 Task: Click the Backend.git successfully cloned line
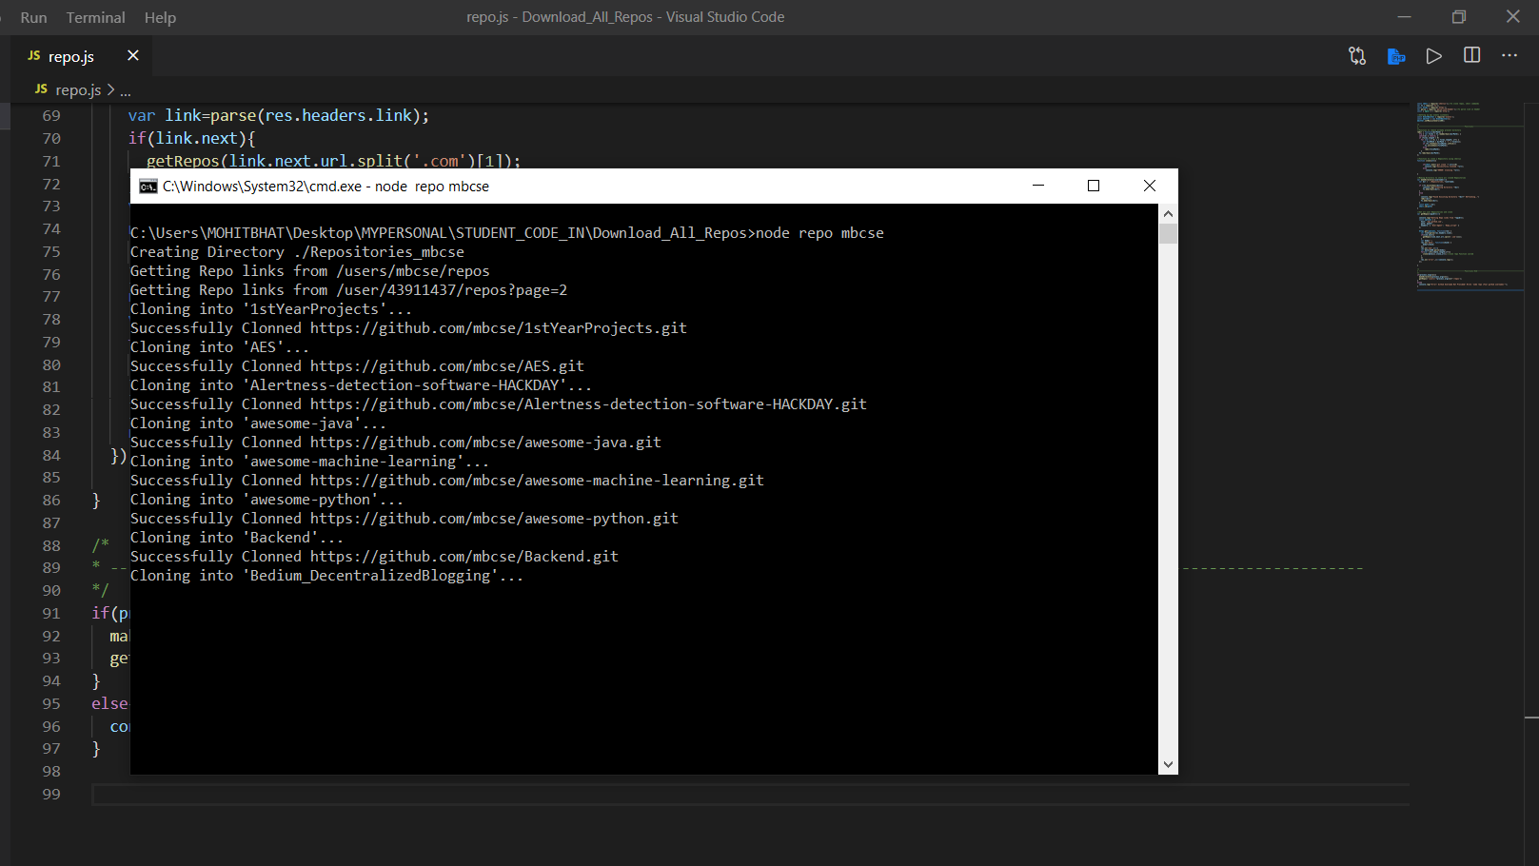coord(374,557)
